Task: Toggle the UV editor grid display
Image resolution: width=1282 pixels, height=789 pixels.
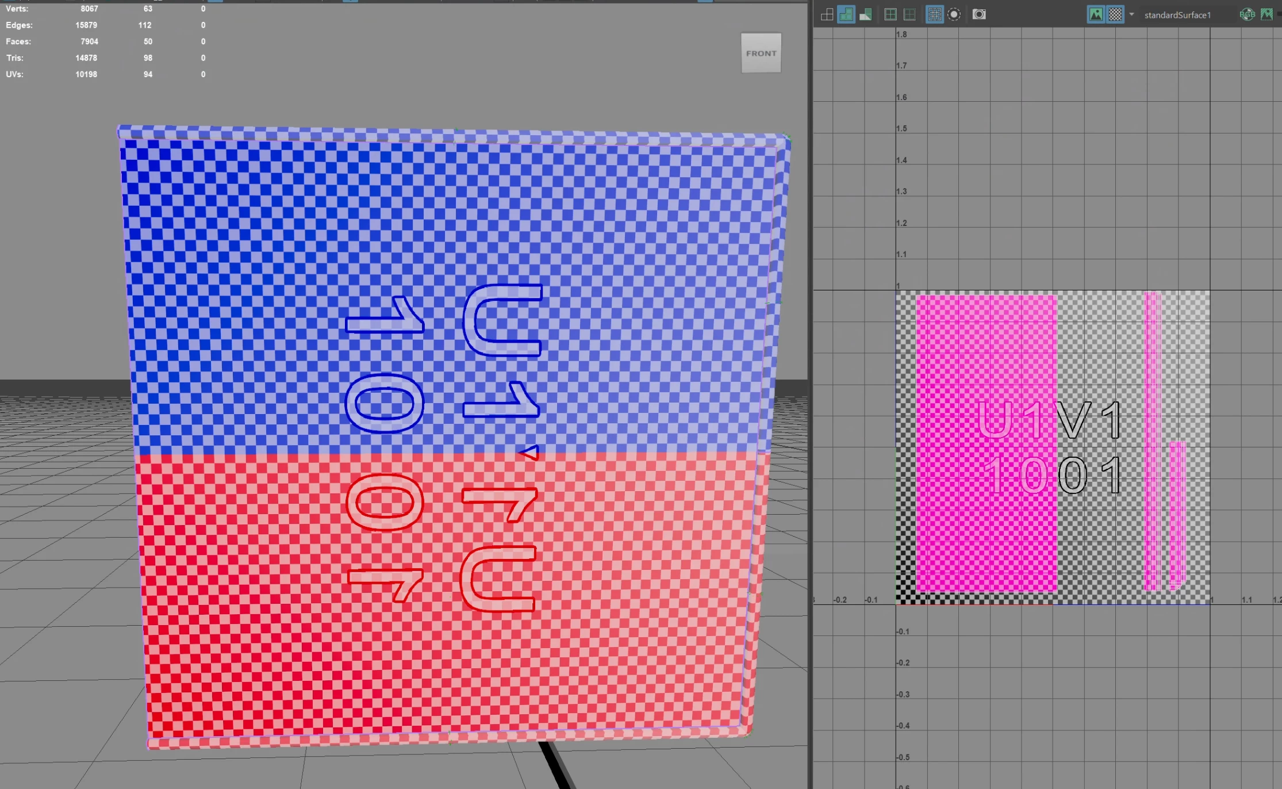Action: pos(935,15)
